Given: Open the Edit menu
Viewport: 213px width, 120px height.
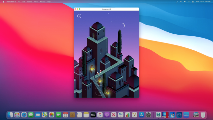Looking at the screenshot, I should (x=24, y=2).
